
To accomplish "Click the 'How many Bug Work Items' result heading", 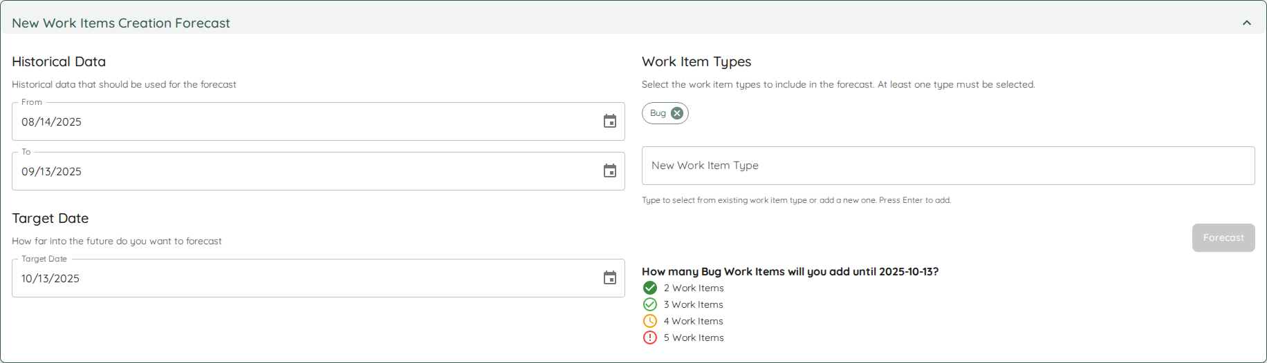I will click(790, 271).
